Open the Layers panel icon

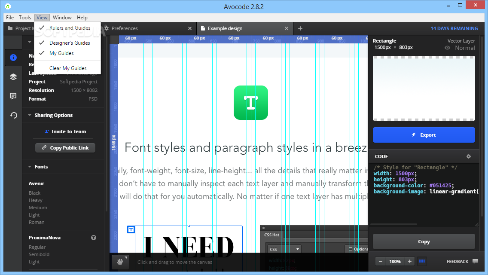(x=13, y=76)
